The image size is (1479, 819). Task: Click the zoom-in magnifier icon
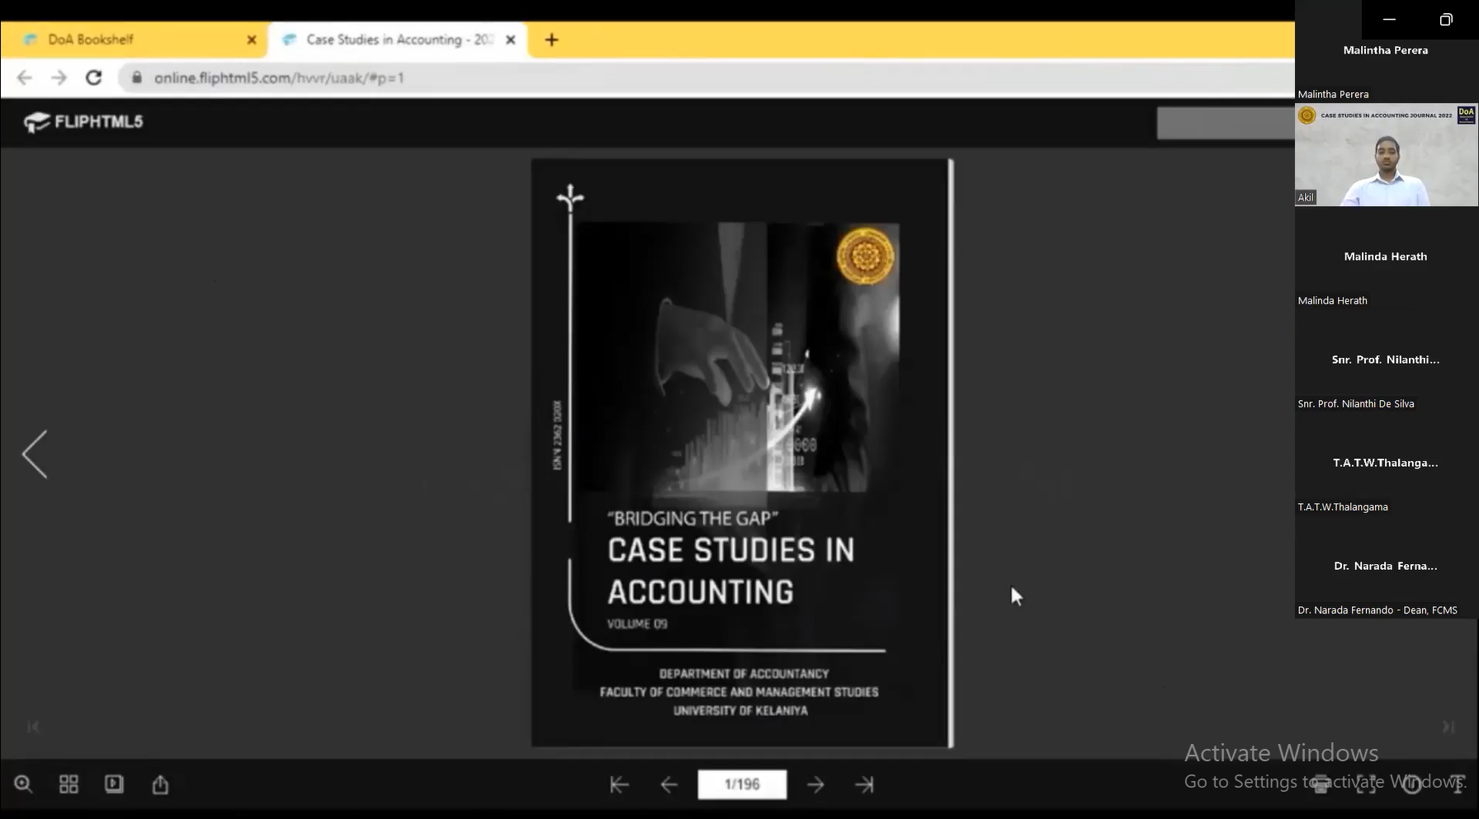point(23,784)
